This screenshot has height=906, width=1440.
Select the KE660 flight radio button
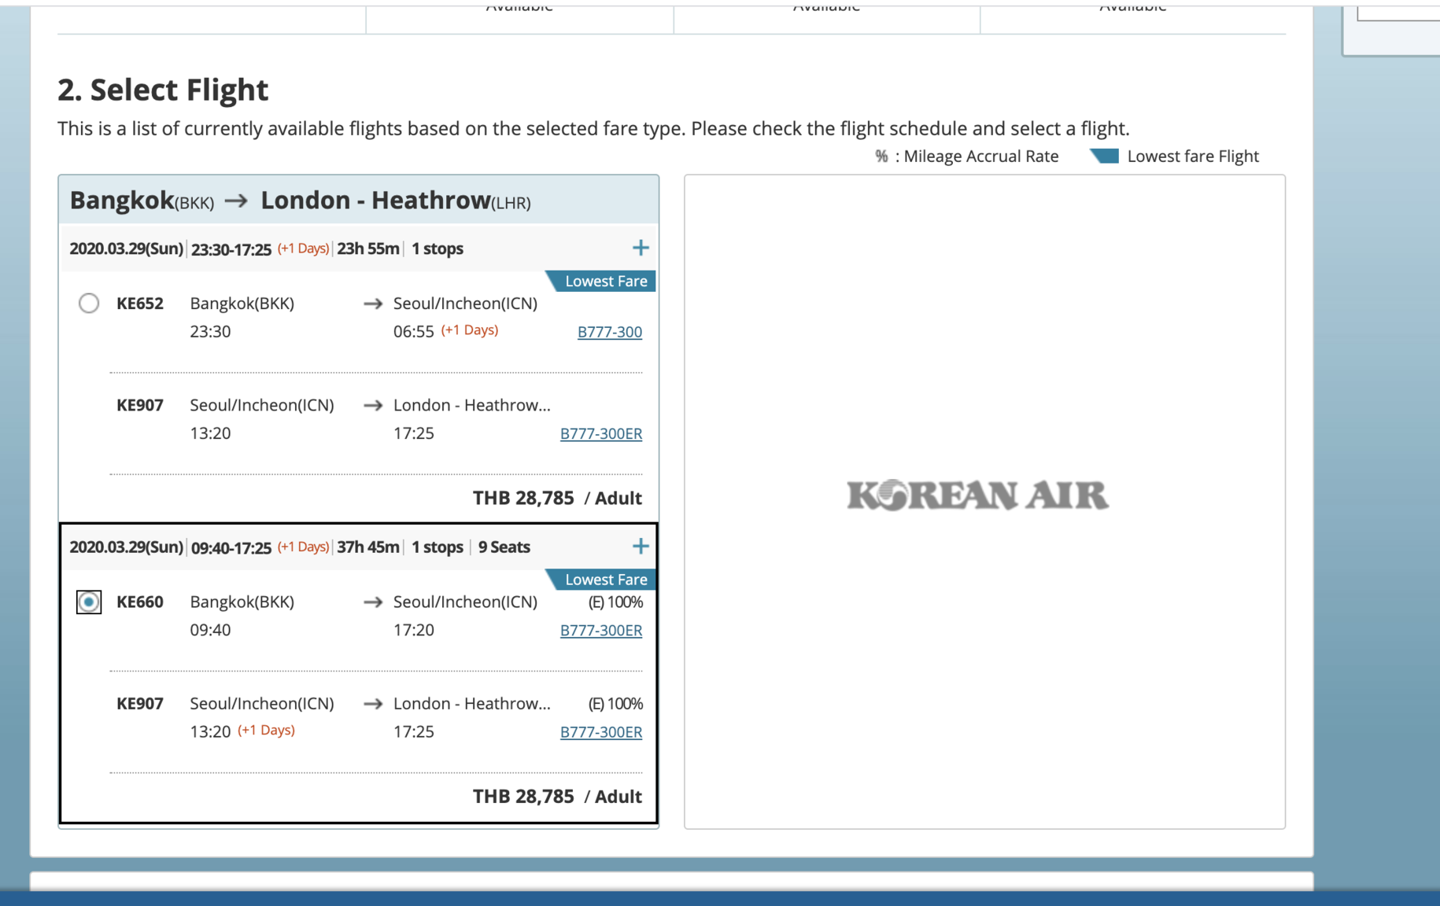pyautogui.click(x=89, y=602)
